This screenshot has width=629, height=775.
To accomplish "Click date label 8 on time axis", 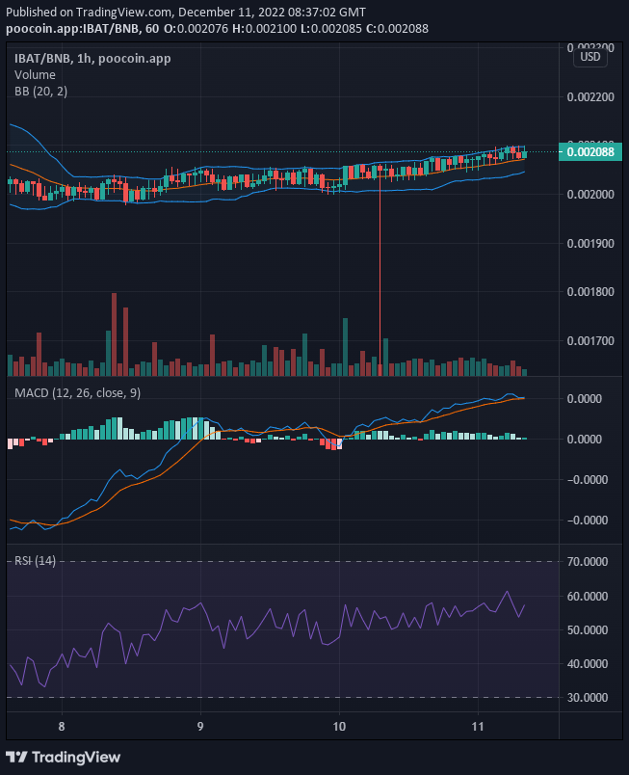I will coord(62,727).
